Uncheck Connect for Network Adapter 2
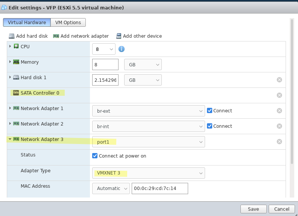This screenshot has width=298, height=216. click(x=210, y=126)
